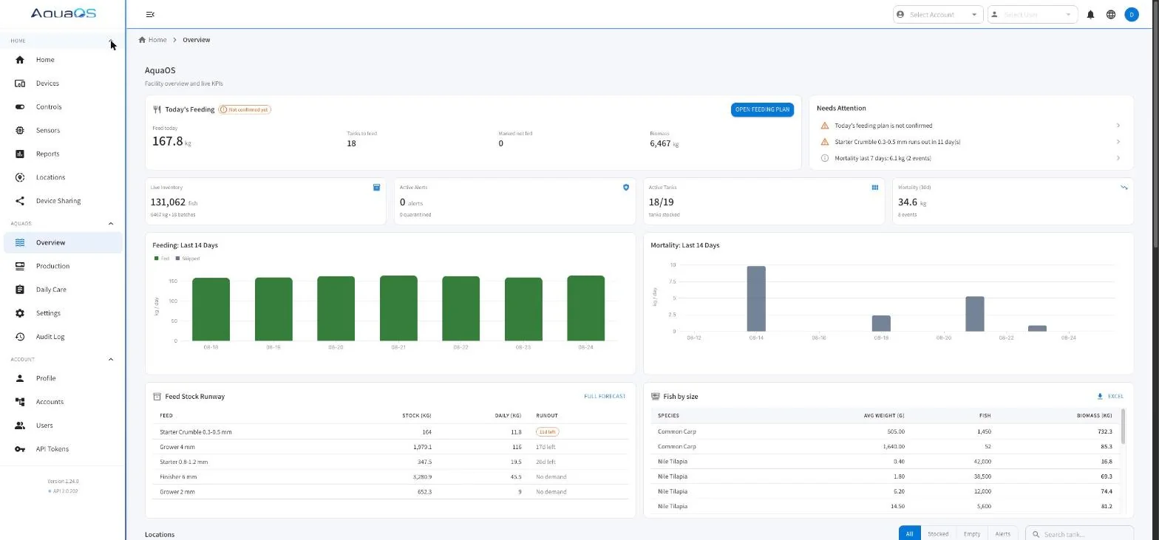Image resolution: width=1159 pixels, height=540 pixels.
Task: Click the Locations sidebar icon
Action: click(x=20, y=177)
